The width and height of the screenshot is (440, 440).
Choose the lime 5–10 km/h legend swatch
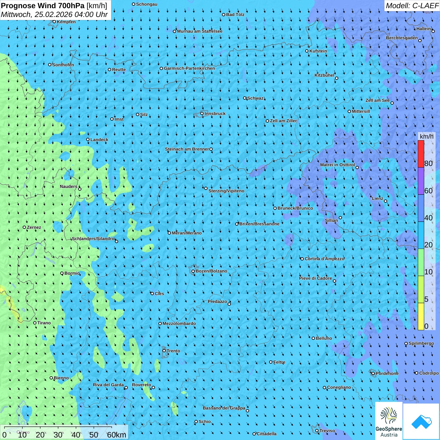(x=421, y=289)
